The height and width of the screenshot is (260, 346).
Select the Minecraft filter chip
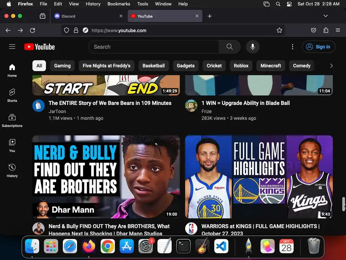[271, 66]
